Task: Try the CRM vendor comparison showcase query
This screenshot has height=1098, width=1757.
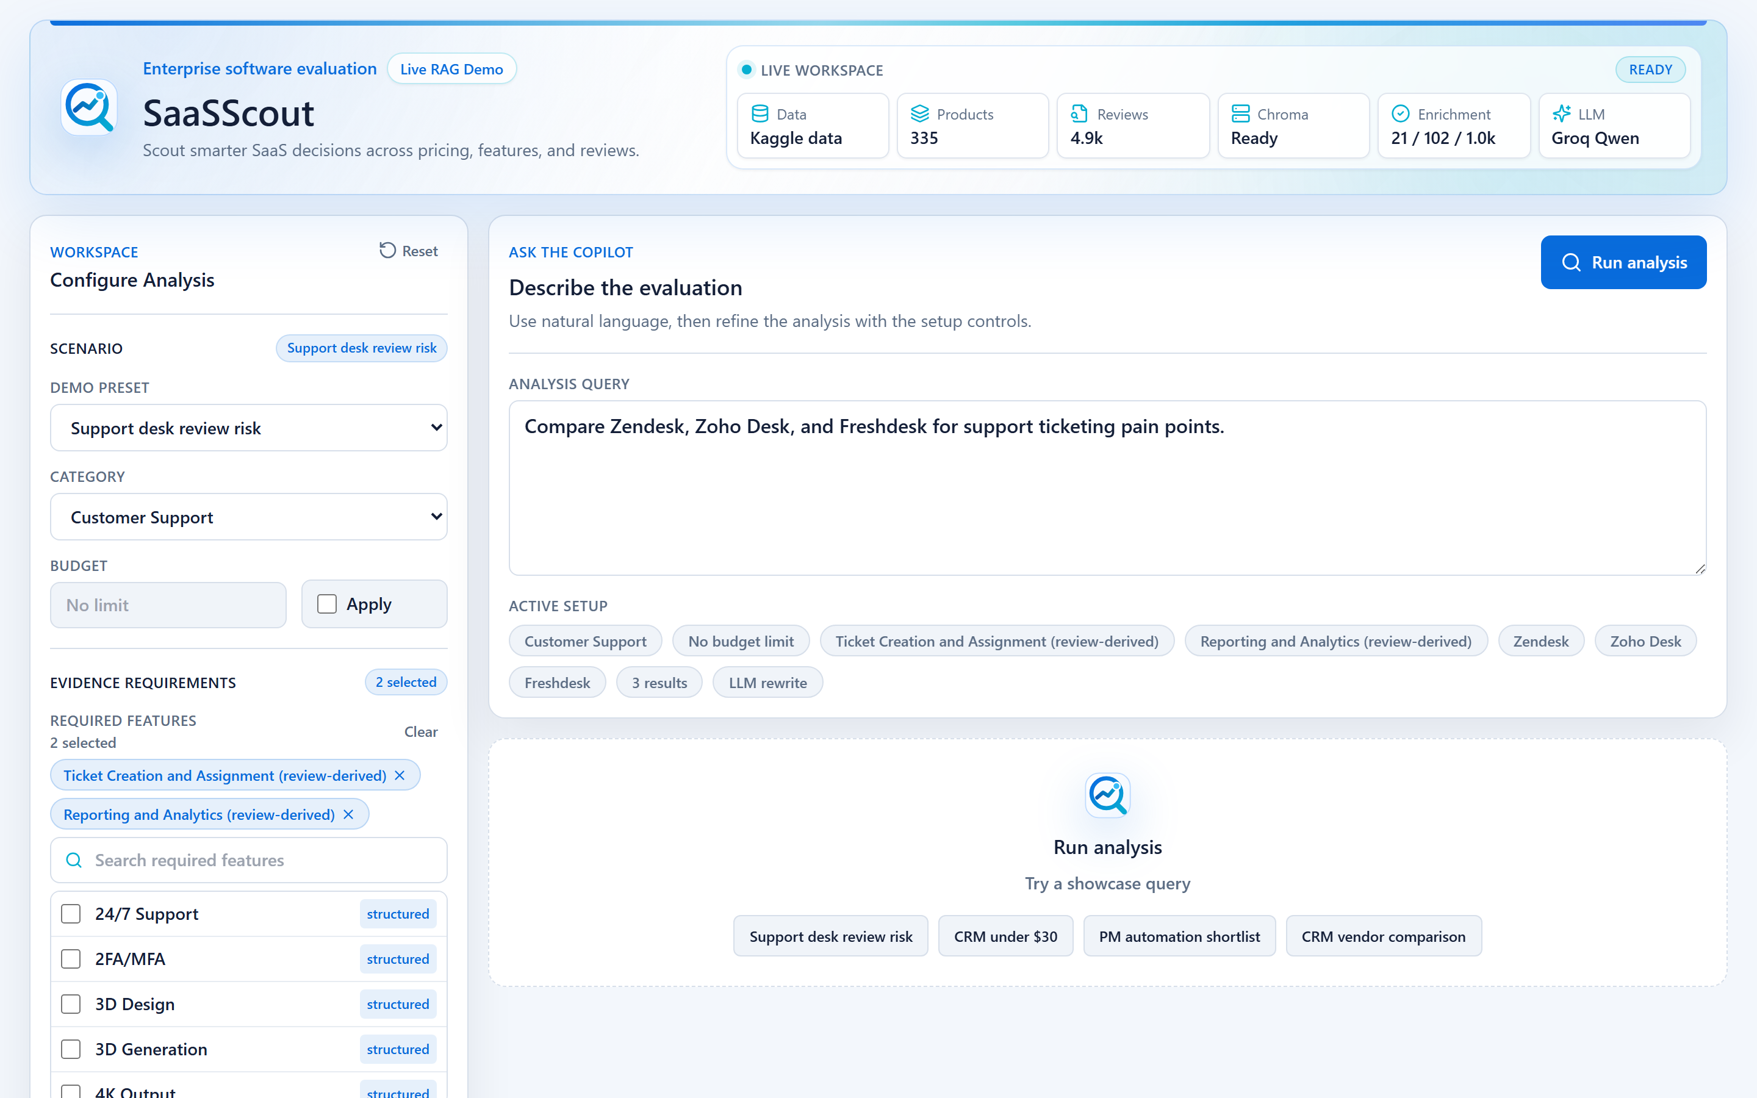Action: (1383, 936)
